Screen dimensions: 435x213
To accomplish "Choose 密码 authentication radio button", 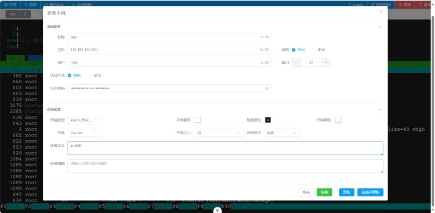I will point(70,76).
